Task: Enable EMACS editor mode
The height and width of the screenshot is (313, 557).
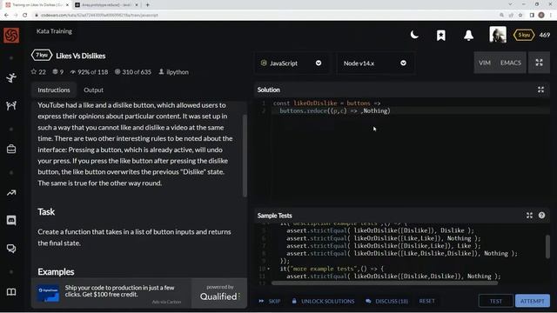Action: point(511,63)
